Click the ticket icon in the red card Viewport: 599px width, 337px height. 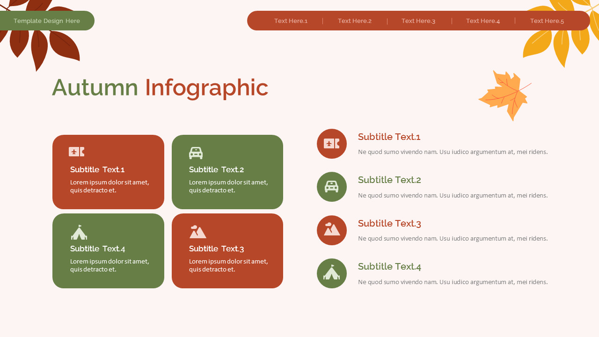(x=76, y=152)
